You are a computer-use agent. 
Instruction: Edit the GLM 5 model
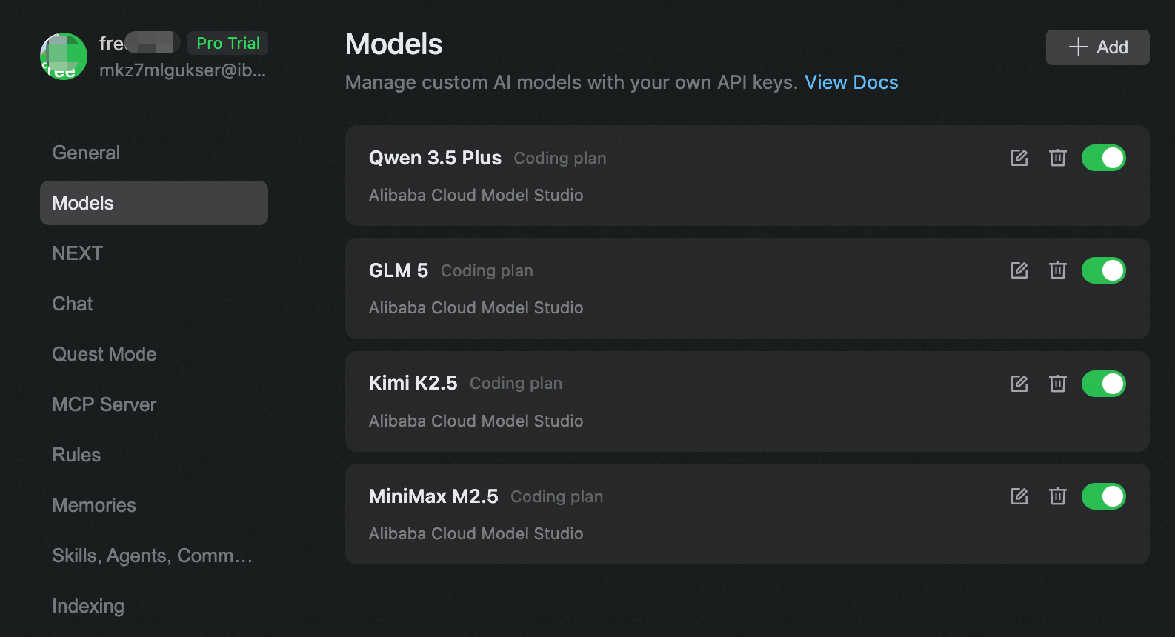[x=1019, y=270]
